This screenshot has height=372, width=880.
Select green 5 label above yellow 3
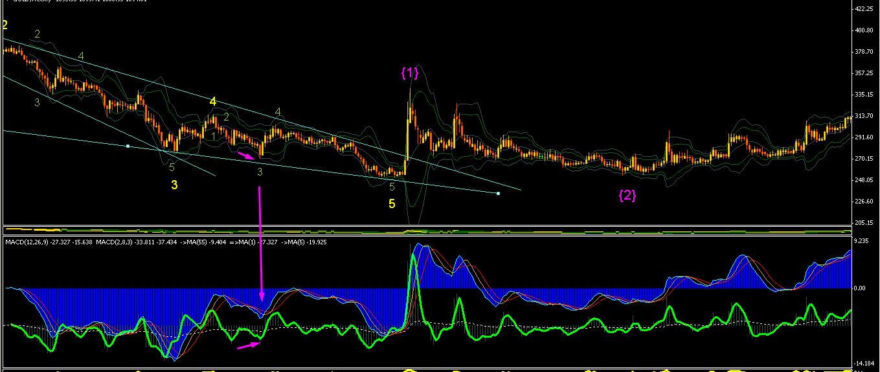[172, 167]
